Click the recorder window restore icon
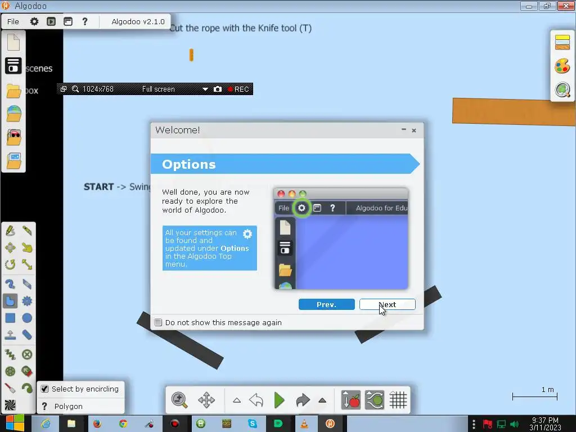 click(x=63, y=89)
